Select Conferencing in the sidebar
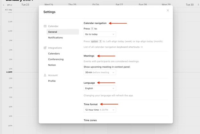The image size is (200, 134). click(56, 59)
